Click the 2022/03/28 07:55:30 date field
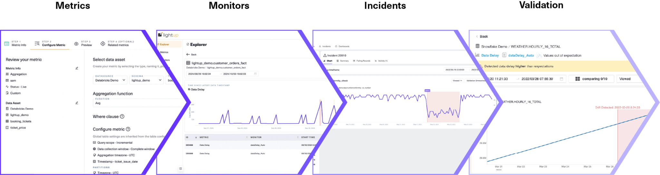Viewport: 660px width, 175px height. coord(537,79)
